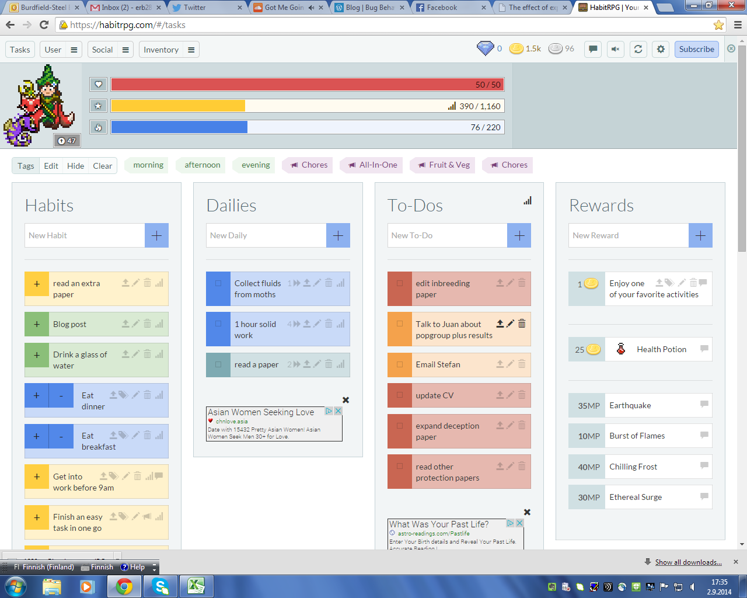Edit the Talk to Juan to-do
The height and width of the screenshot is (598, 747).
pos(511,324)
